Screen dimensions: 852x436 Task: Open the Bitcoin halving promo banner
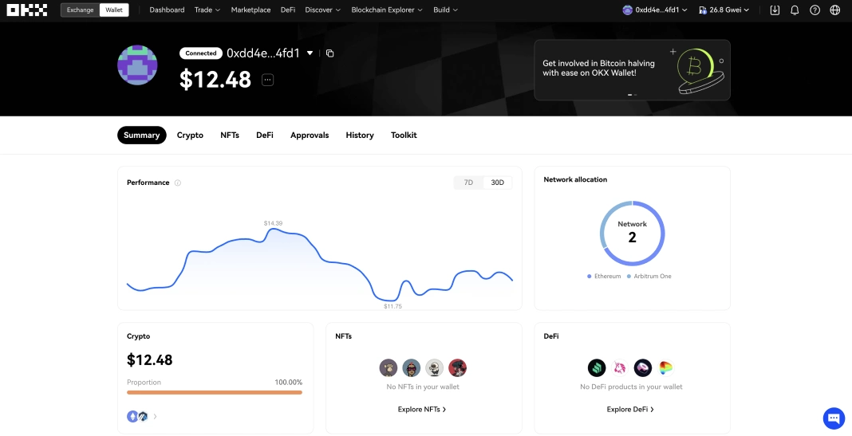coord(632,70)
